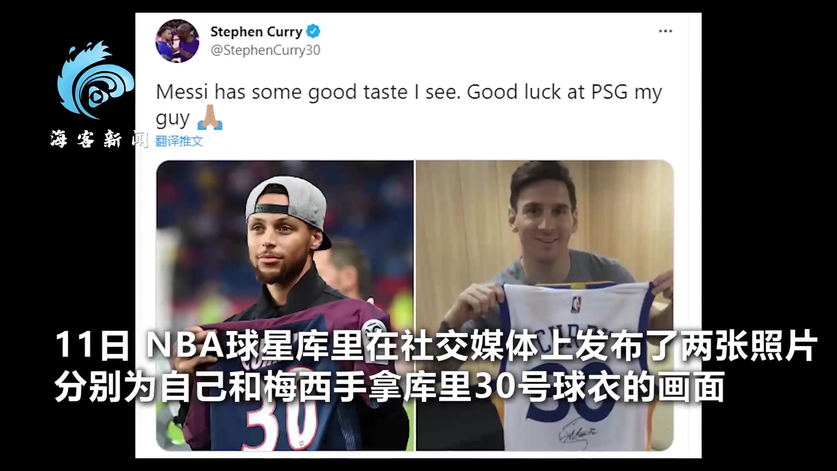Click the 海客新闻 watermark text

(x=99, y=140)
